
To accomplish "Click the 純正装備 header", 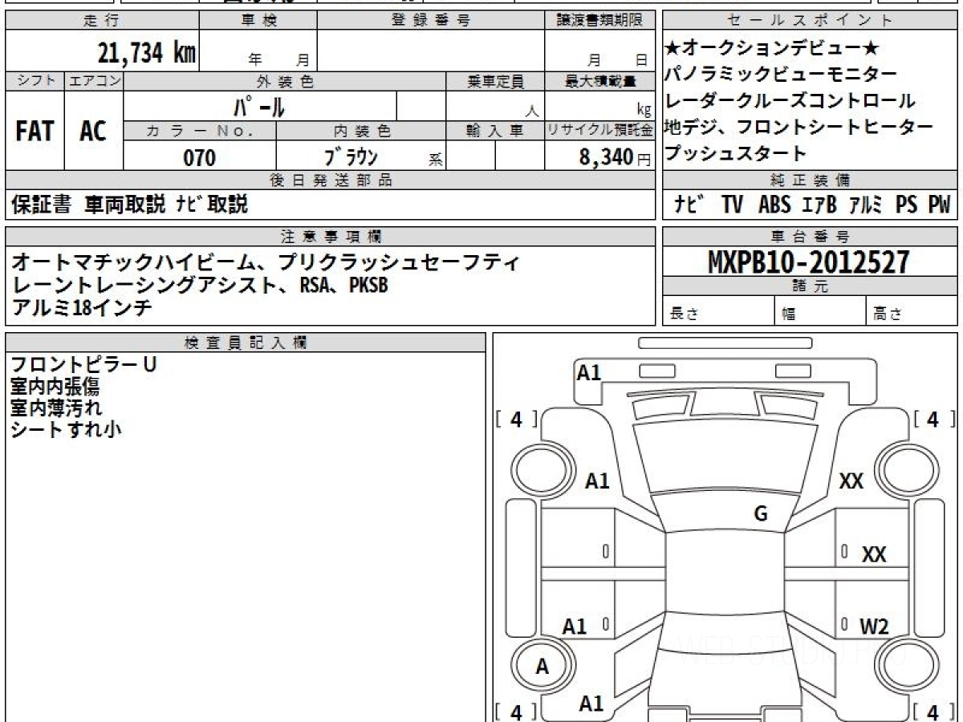I will 811,180.
